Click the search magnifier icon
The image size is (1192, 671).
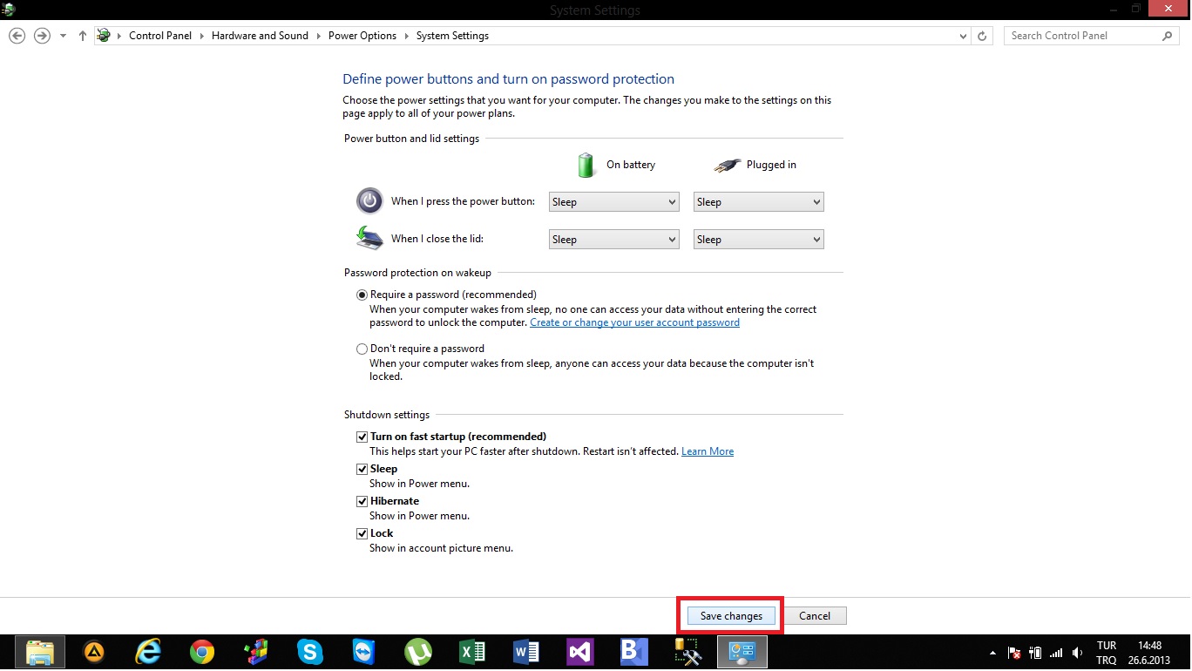tap(1168, 36)
